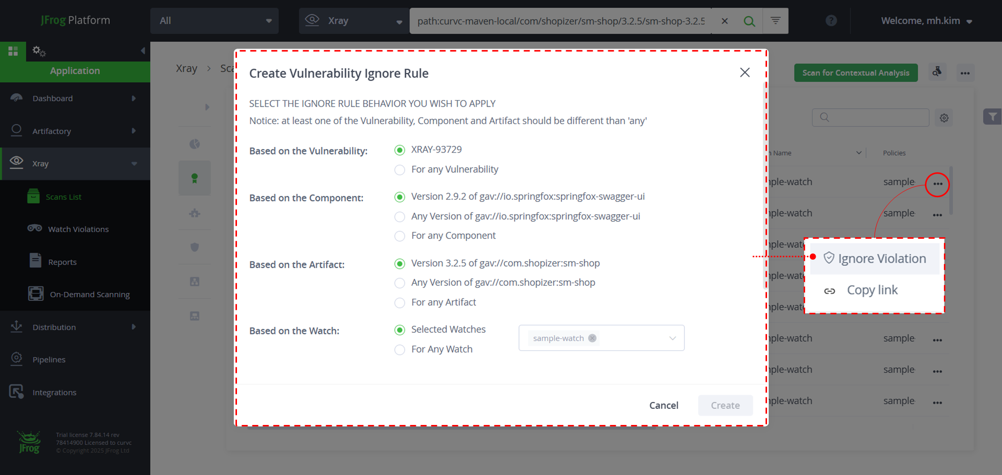Screen dimensions: 1002x475
Task: Open the page-level three-dot menu at top right
Action: click(x=965, y=73)
